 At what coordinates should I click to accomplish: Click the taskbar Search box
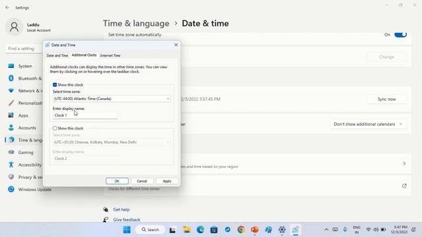point(150,230)
